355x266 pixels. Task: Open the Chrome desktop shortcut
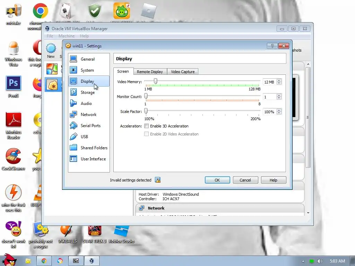(40, 11)
